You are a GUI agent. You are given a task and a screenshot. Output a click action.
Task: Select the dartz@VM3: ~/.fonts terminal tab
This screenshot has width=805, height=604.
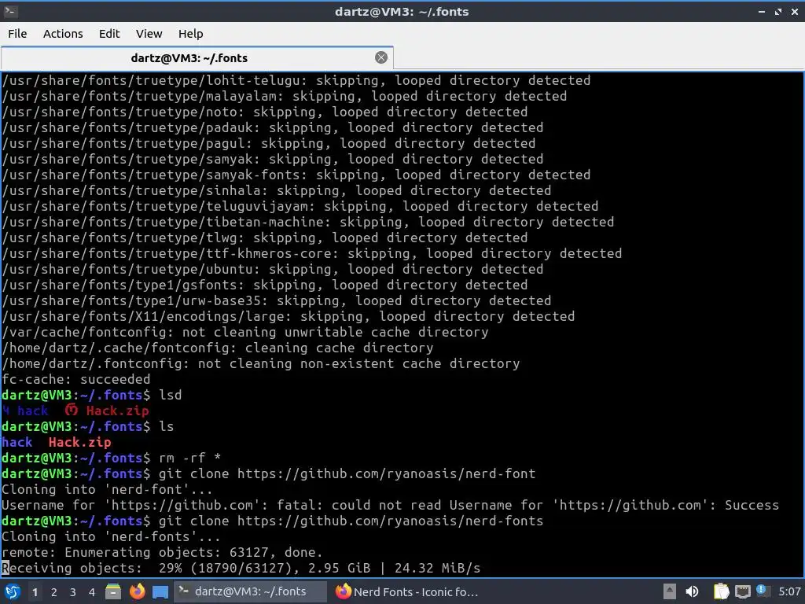click(x=197, y=57)
